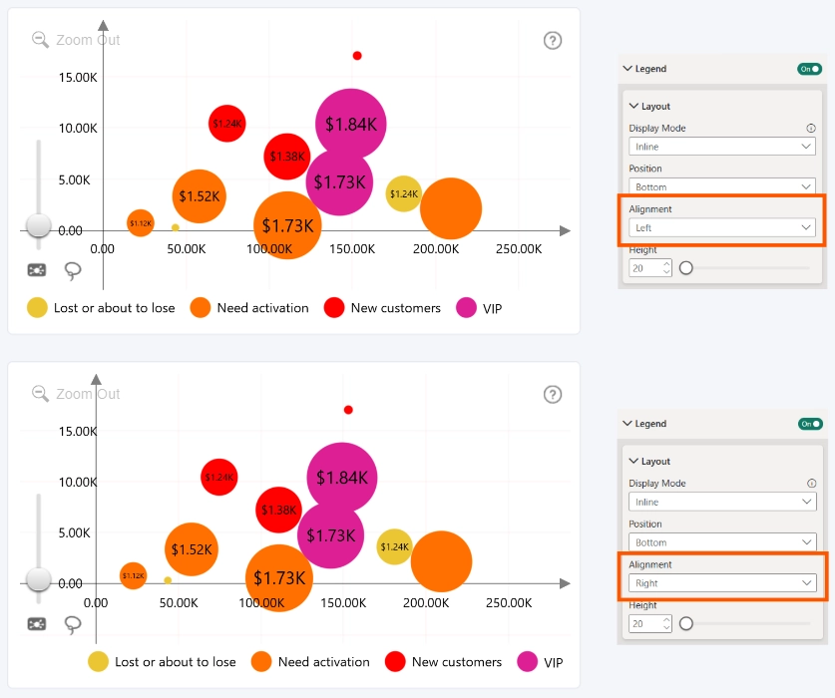Click Display Mode info icon in bottom panel
The image size is (835, 698).
(x=811, y=483)
